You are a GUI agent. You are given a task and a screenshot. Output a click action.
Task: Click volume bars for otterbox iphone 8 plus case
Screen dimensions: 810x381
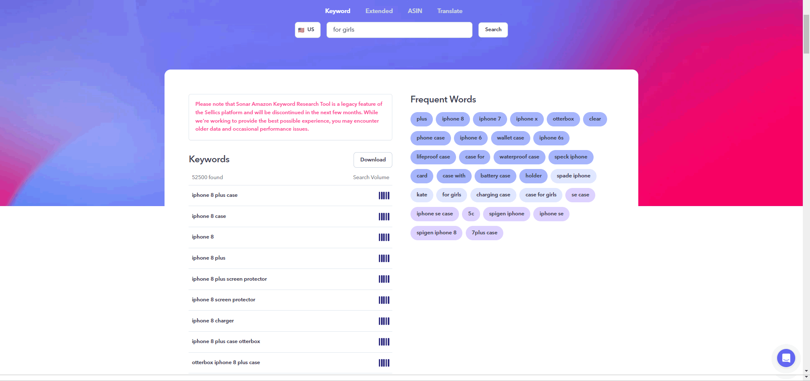tap(384, 363)
